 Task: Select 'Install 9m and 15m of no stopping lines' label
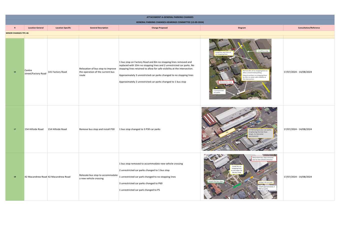coord(224,53)
